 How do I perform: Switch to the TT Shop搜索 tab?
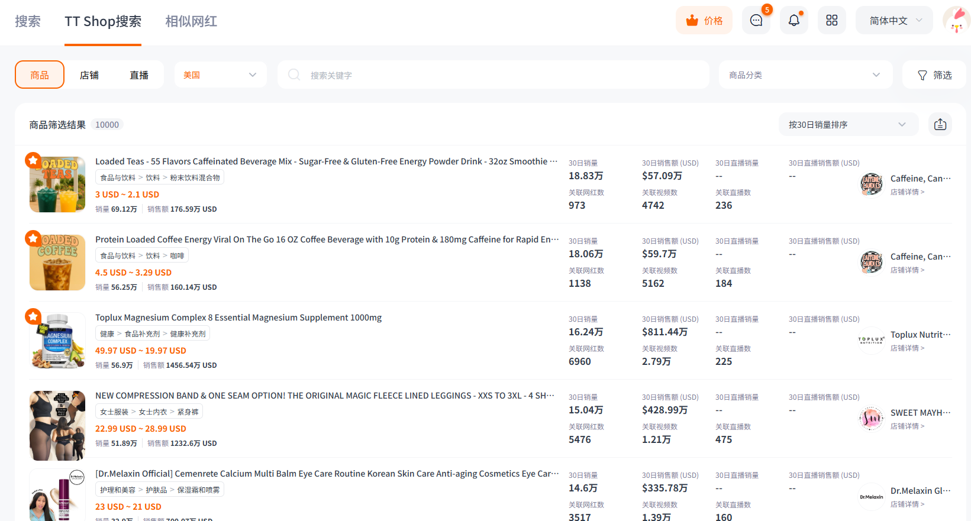coord(103,21)
